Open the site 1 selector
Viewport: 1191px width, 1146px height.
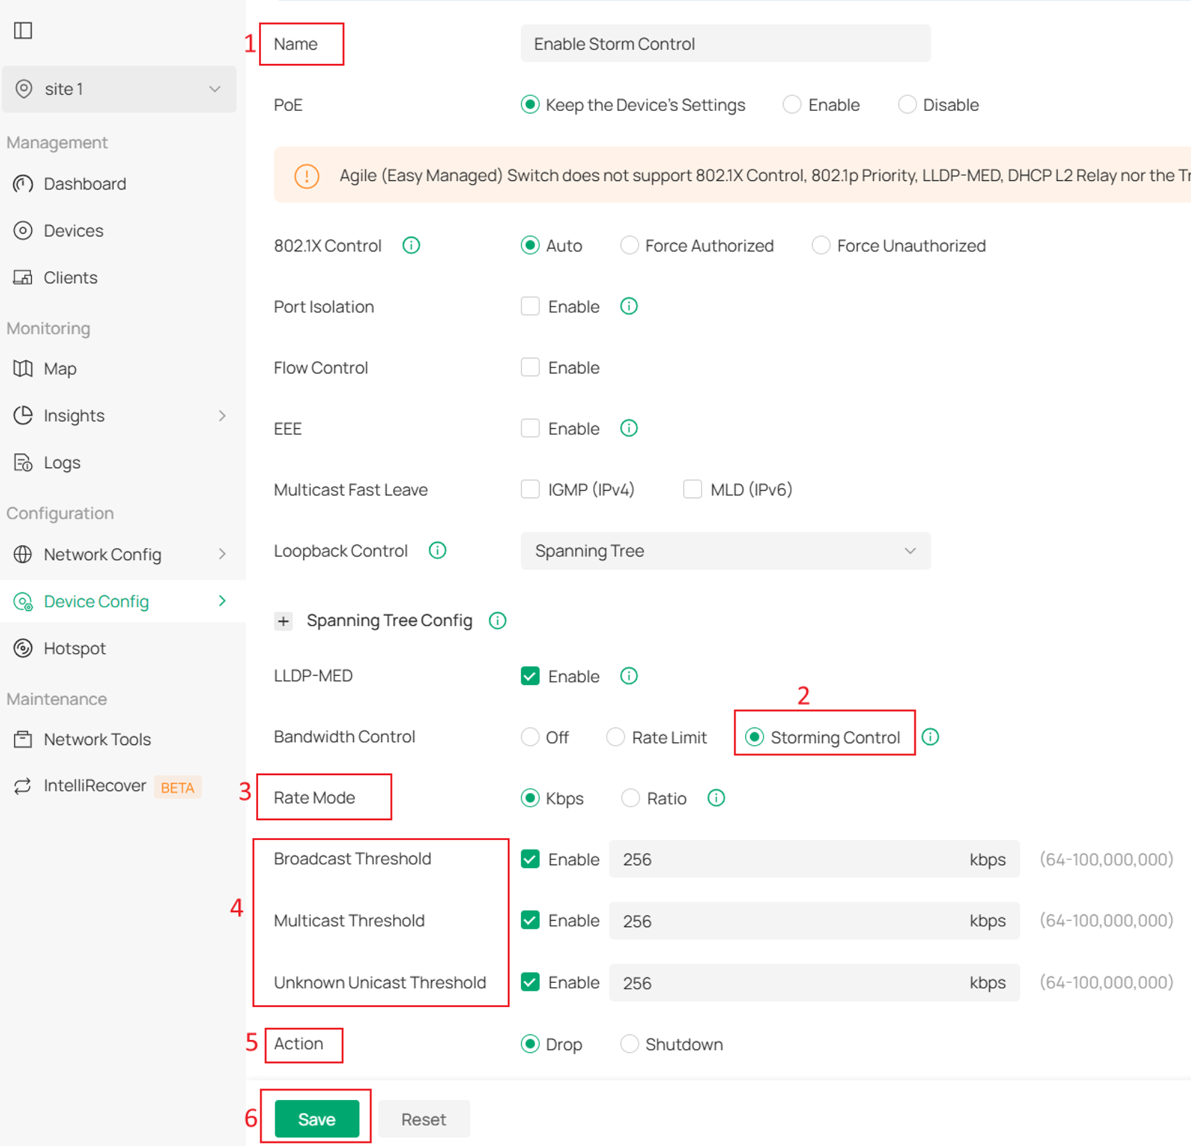[119, 89]
